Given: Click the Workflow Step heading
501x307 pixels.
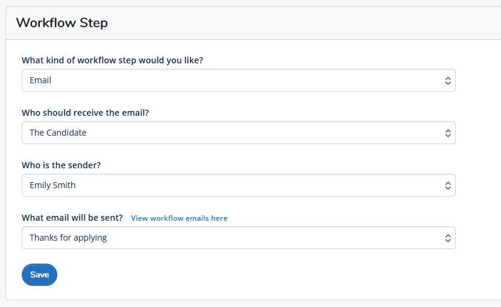Looking at the screenshot, I should pos(62,23).
